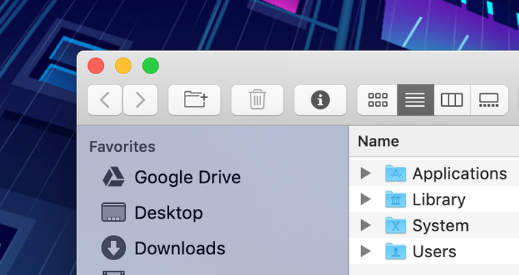Go back with the left chevron button
The width and height of the screenshot is (519, 275).
tap(105, 100)
